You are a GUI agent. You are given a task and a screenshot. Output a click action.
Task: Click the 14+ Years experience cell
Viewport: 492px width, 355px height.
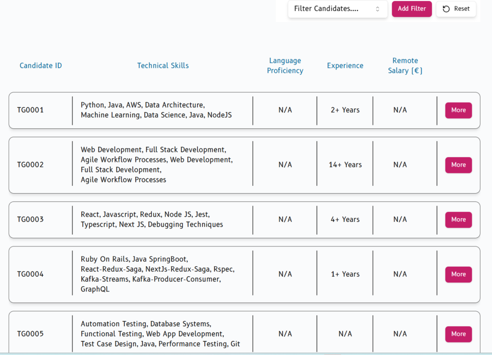pyautogui.click(x=345, y=165)
